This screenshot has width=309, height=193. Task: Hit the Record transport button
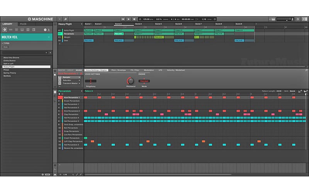134,19
